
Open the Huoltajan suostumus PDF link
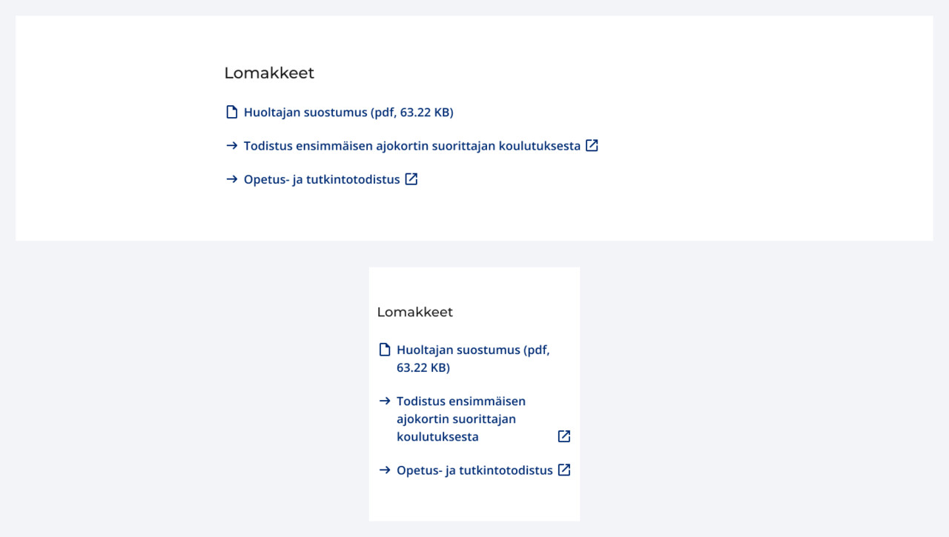[348, 111]
